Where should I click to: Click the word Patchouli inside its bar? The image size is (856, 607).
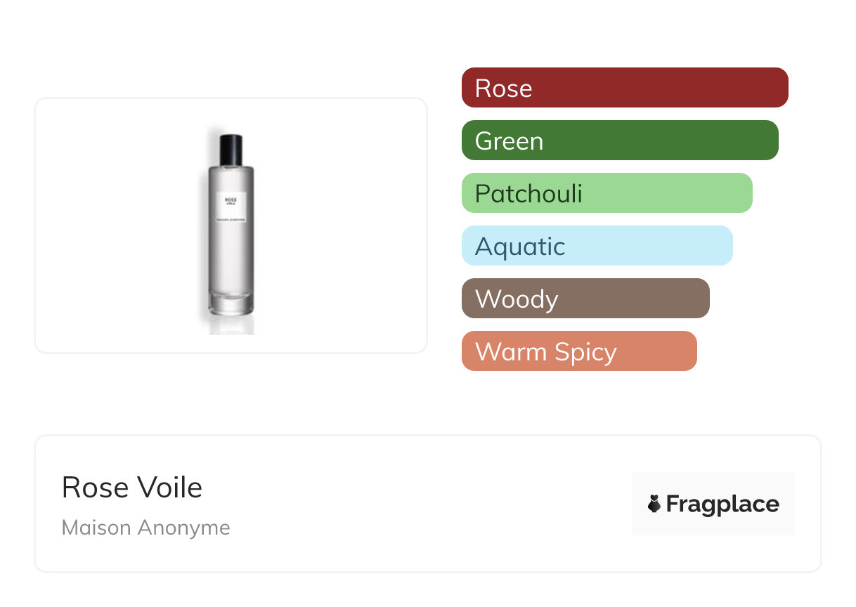528,193
